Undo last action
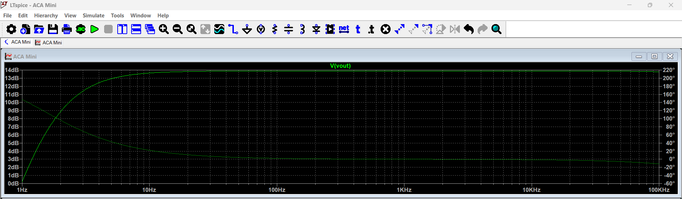This screenshot has height=199, width=682. coord(469,29)
